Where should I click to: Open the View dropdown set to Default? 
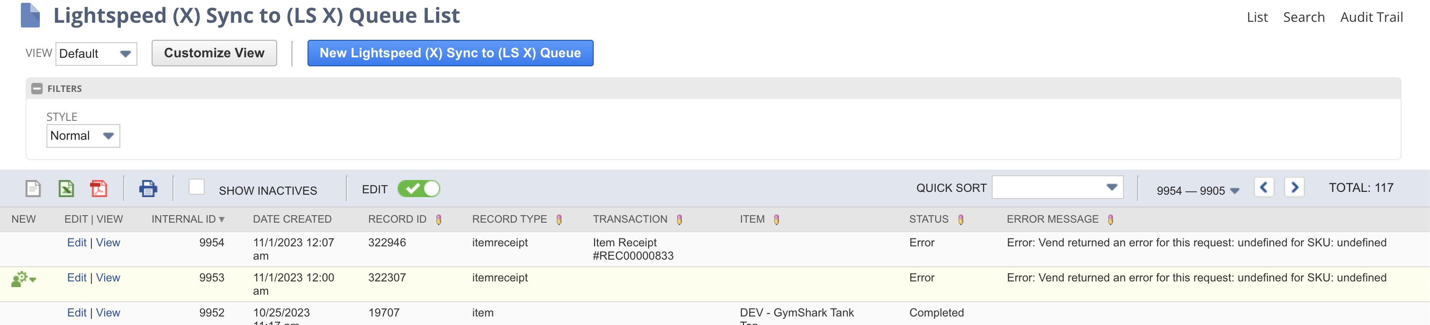coord(96,54)
